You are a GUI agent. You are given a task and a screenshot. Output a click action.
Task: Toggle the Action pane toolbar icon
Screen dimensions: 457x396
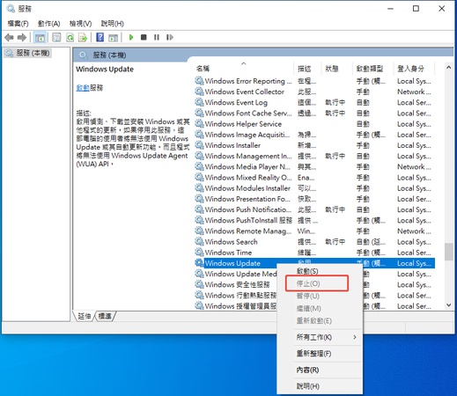(113, 38)
